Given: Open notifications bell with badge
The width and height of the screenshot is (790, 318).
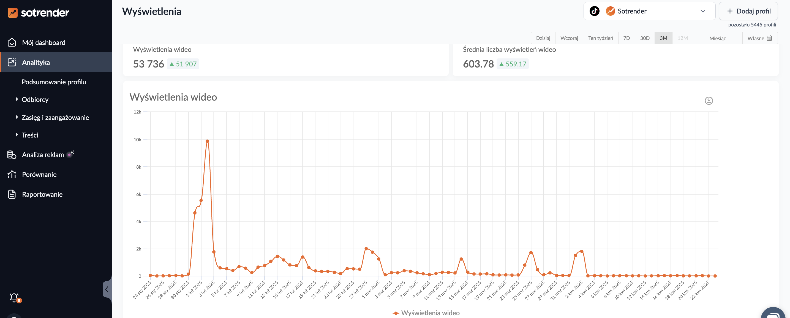Looking at the screenshot, I should pyautogui.click(x=14, y=297).
